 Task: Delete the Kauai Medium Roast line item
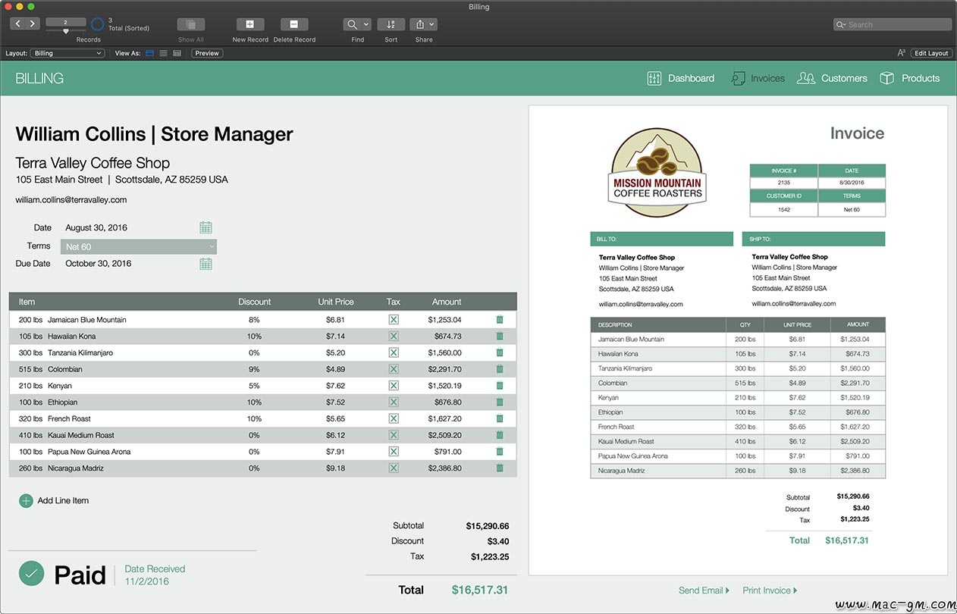499,435
